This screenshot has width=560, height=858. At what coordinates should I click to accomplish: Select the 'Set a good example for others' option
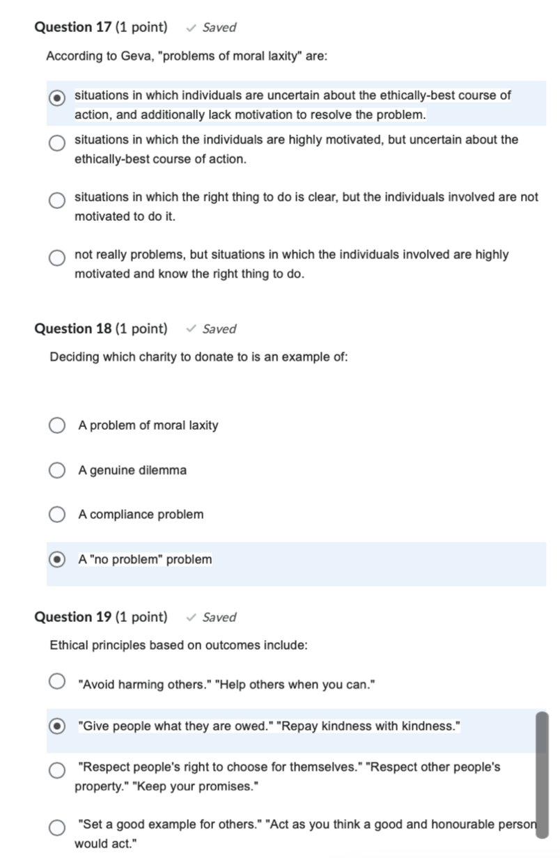pos(57,827)
